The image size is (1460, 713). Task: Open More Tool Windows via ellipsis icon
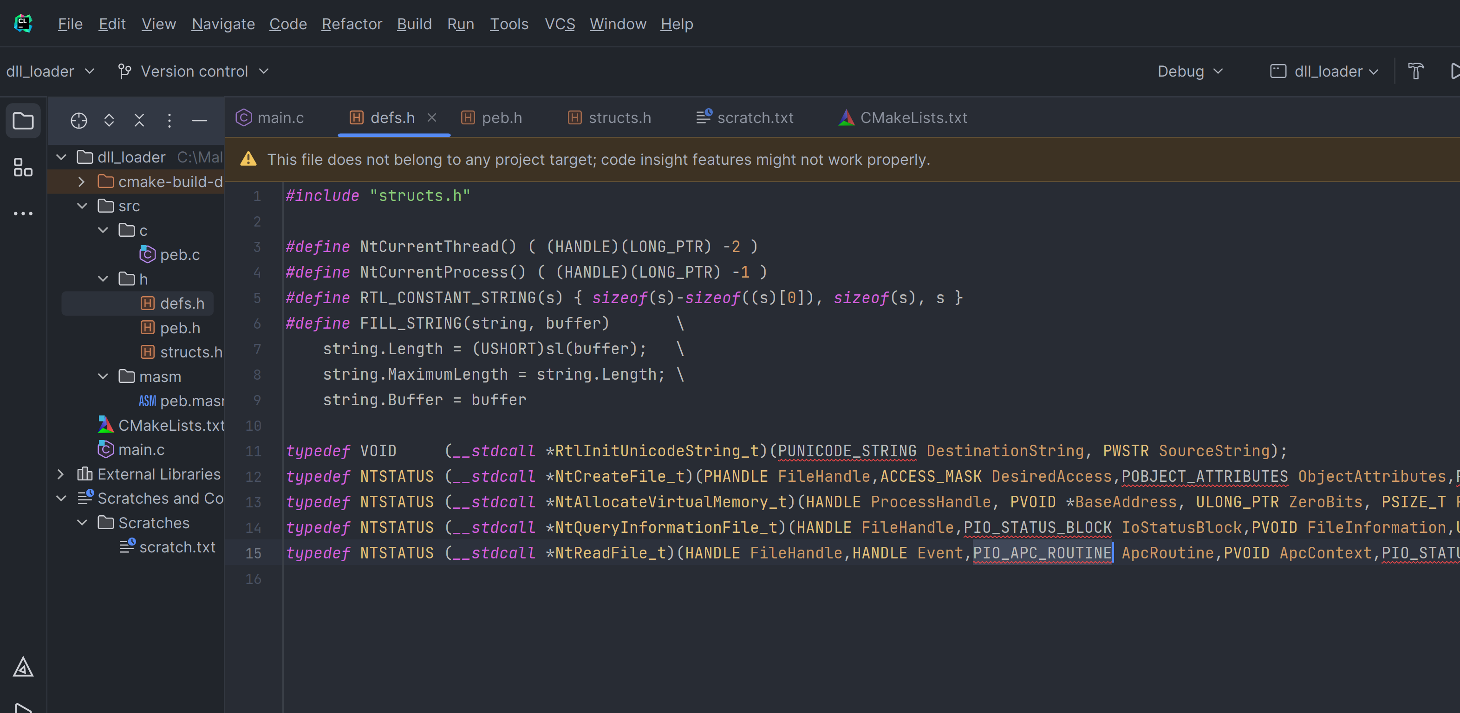[x=23, y=213]
